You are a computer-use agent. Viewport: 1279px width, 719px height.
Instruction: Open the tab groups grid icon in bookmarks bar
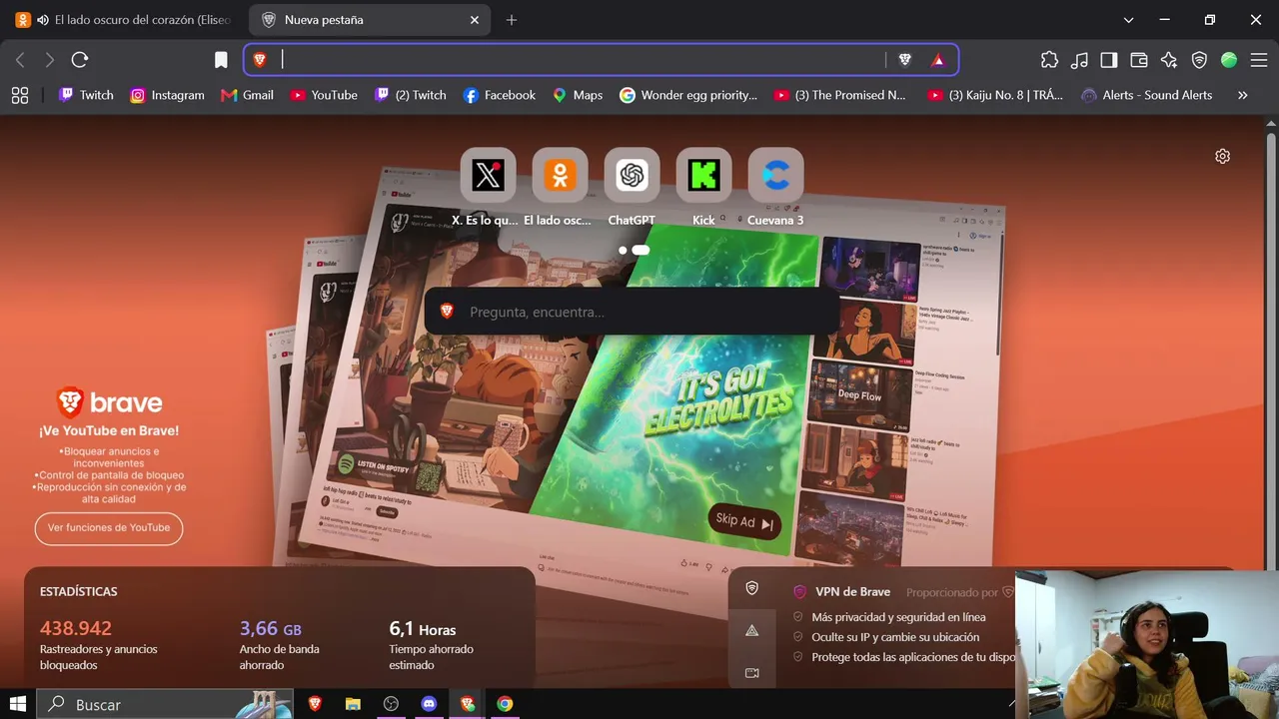(19, 95)
